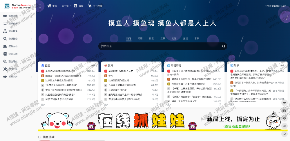Click the Bilibili TV logo icon

(169, 65)
